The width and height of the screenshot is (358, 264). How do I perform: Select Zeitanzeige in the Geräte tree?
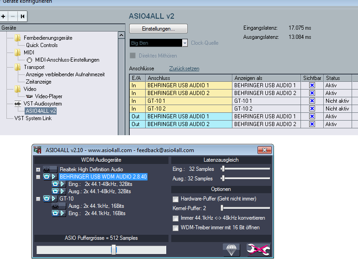tap(38, 81)
